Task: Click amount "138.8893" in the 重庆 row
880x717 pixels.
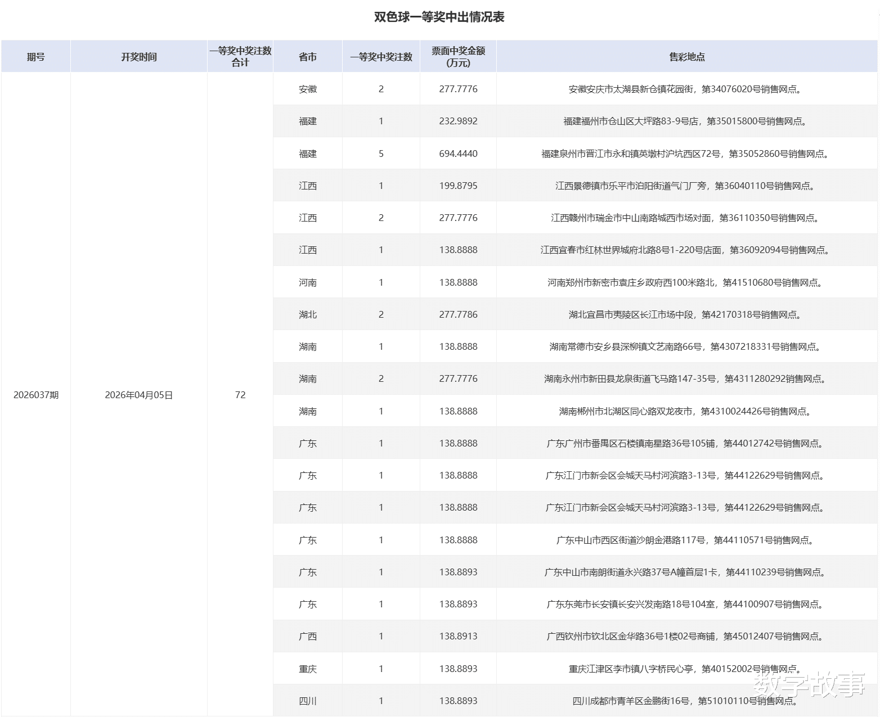Action: [x=459, y=669]
